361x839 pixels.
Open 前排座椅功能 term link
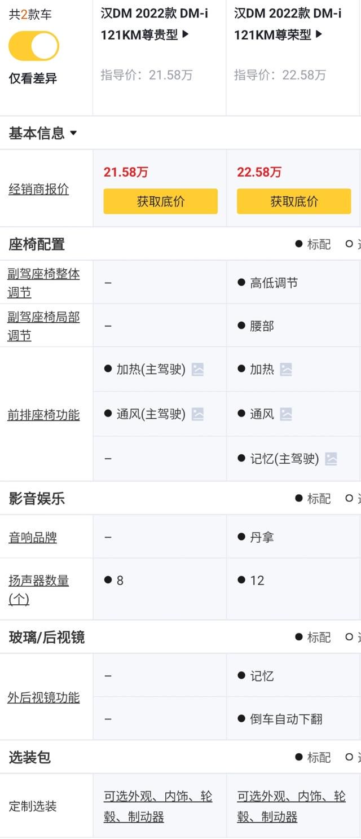[x=43, y=415]
